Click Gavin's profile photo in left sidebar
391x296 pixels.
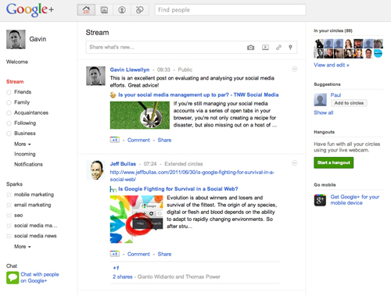[x=16, y=39]
